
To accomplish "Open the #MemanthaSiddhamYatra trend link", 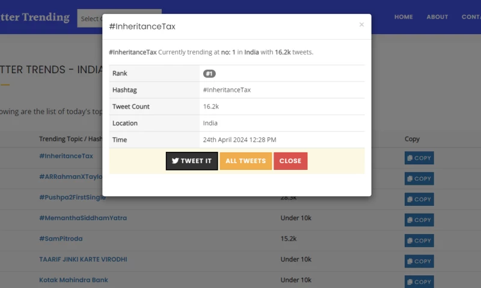I will point(83,218).
